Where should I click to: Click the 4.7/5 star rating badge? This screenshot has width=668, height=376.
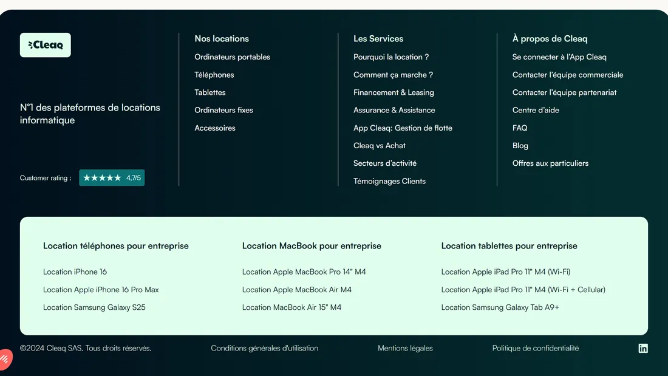pyautogui.click(x=112, y=178)
